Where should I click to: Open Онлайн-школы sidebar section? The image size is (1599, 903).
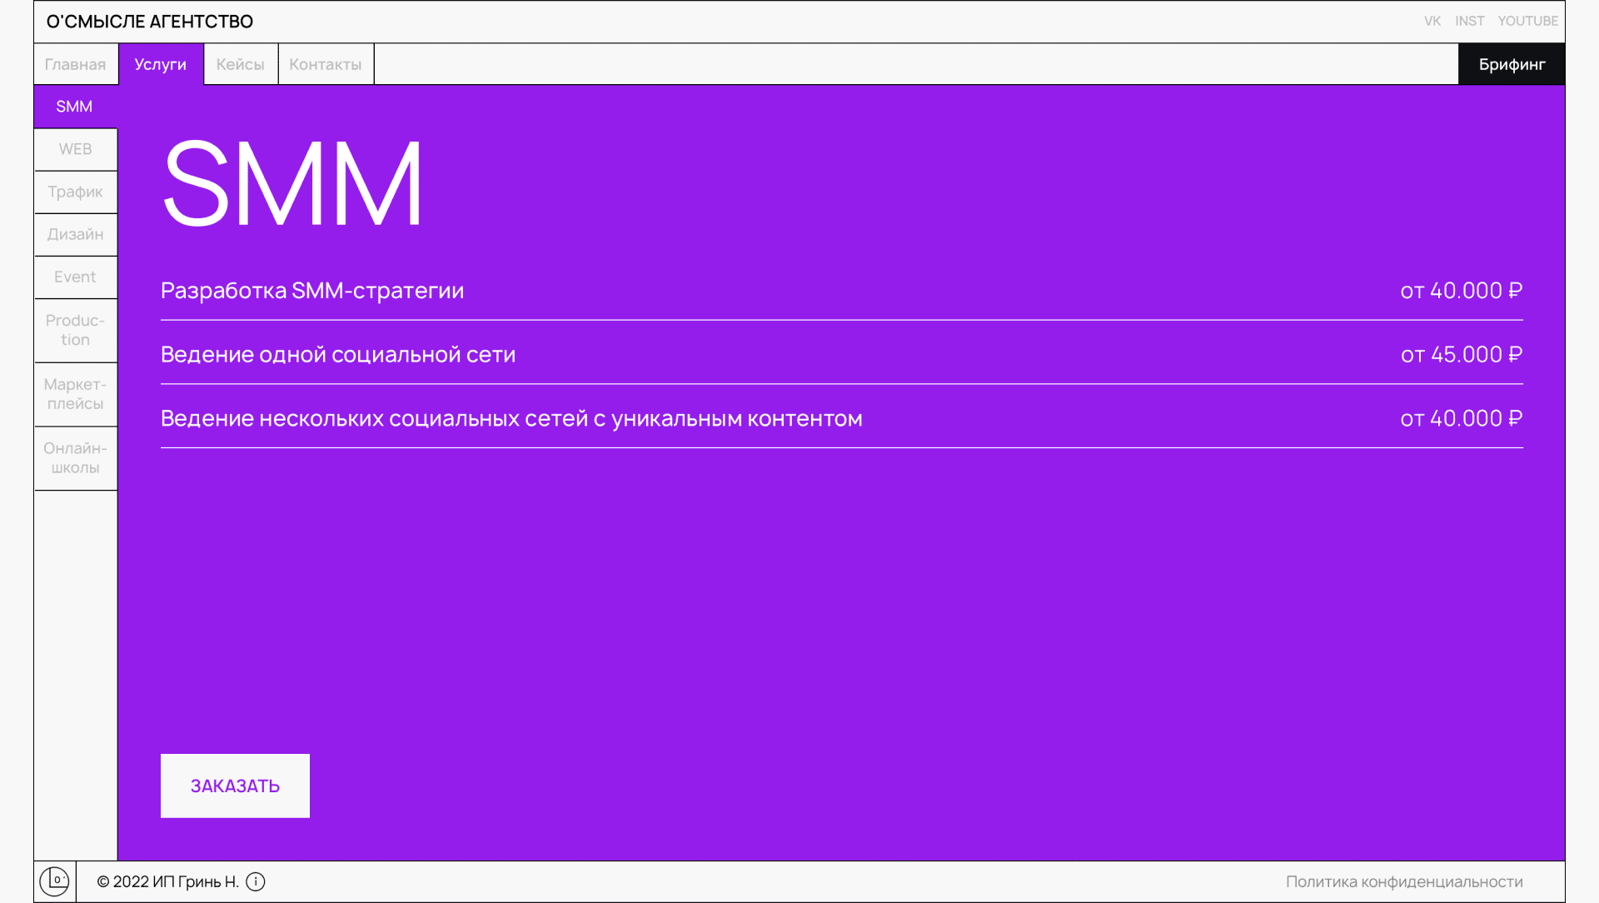tap(75, 458)
